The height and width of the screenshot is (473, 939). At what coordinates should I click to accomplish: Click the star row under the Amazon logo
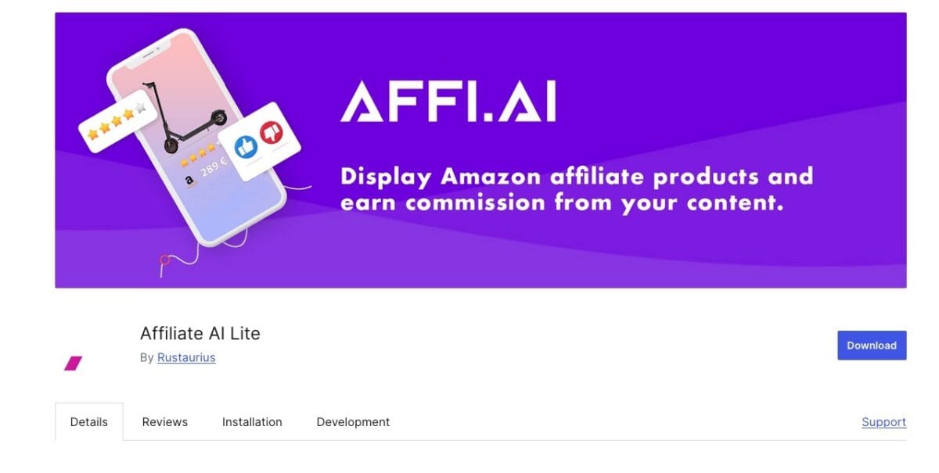[200, 154]
